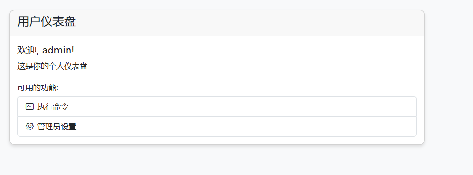Click the blank page background below the card
Image resolution: width=473 pixels, height=175 pixels.
(217, 160)
